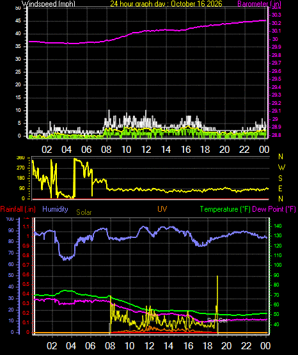Click the 'Sun Set' marker label
The image size is (298, 355).
(217, 320)
